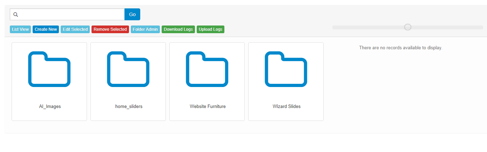This screenshot has height=152, width=487.
Task: Open the AI_Images folder icon
Action: [x=49, y=69]
